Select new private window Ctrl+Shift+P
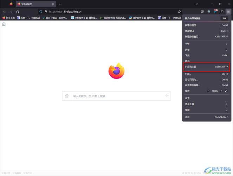 pyautogui.click(x=207, y=37)
